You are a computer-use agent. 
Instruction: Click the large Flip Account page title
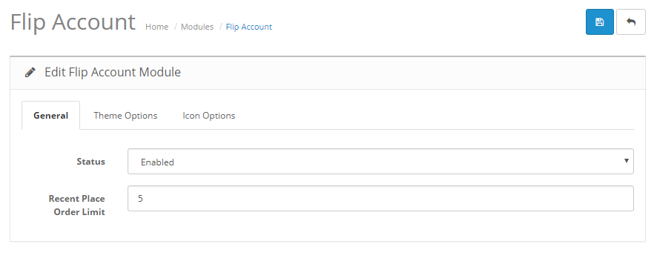click(x=73, y=22)
